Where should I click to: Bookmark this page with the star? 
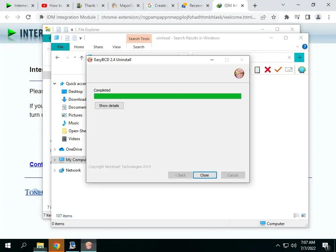click(274, 17)
